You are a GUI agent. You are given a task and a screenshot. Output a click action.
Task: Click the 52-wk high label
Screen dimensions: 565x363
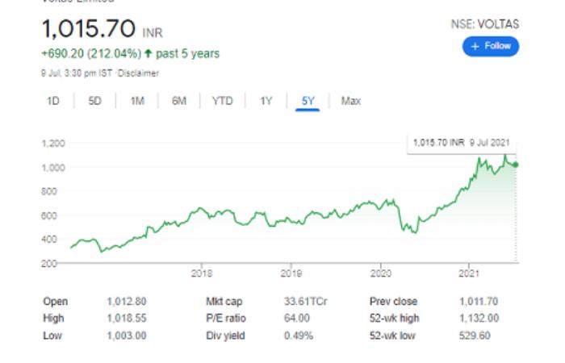pos(394,319)
